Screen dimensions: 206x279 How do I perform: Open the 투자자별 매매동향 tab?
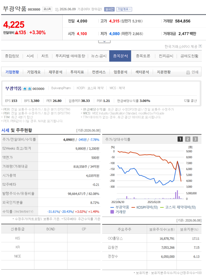click(70, 56)
